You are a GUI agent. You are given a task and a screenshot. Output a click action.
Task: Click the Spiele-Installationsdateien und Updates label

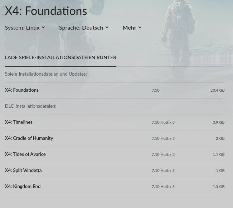coord(46,74)
